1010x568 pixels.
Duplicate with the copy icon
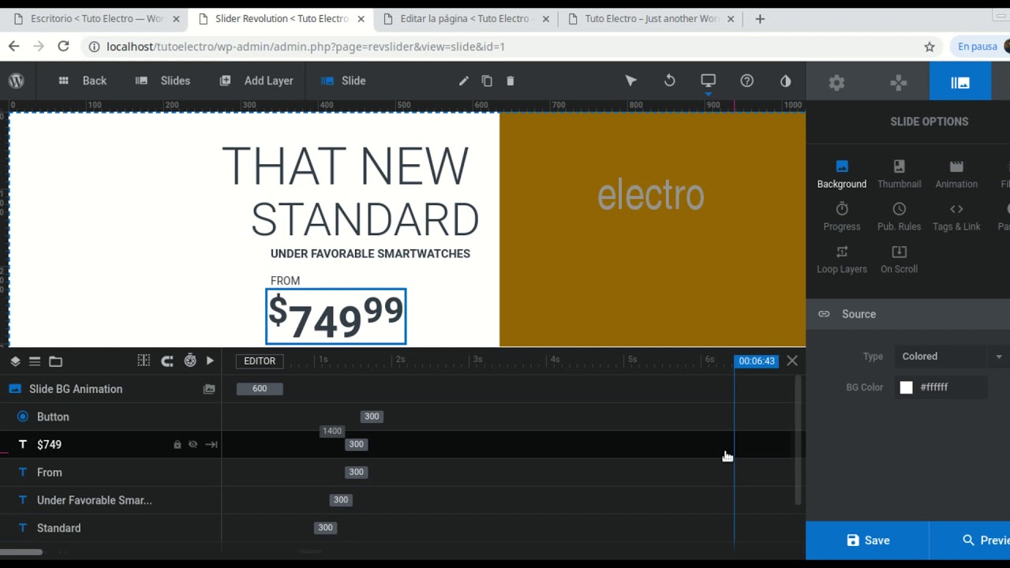click(x=487, y=80)
